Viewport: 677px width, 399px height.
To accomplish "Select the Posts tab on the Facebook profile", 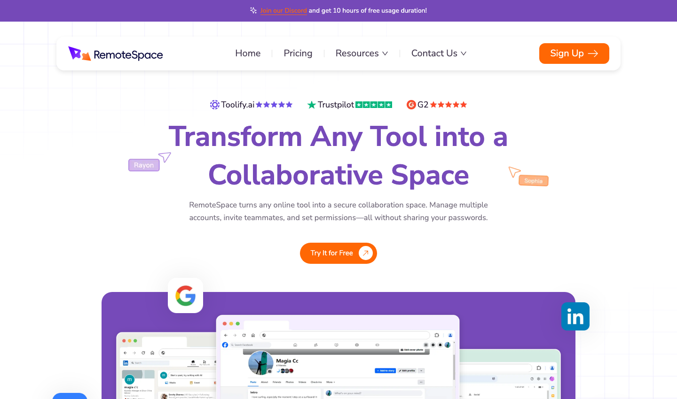I will coord(253,382).
